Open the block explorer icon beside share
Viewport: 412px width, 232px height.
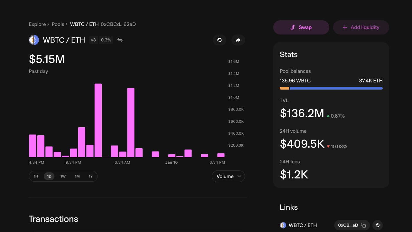(220, 40)
